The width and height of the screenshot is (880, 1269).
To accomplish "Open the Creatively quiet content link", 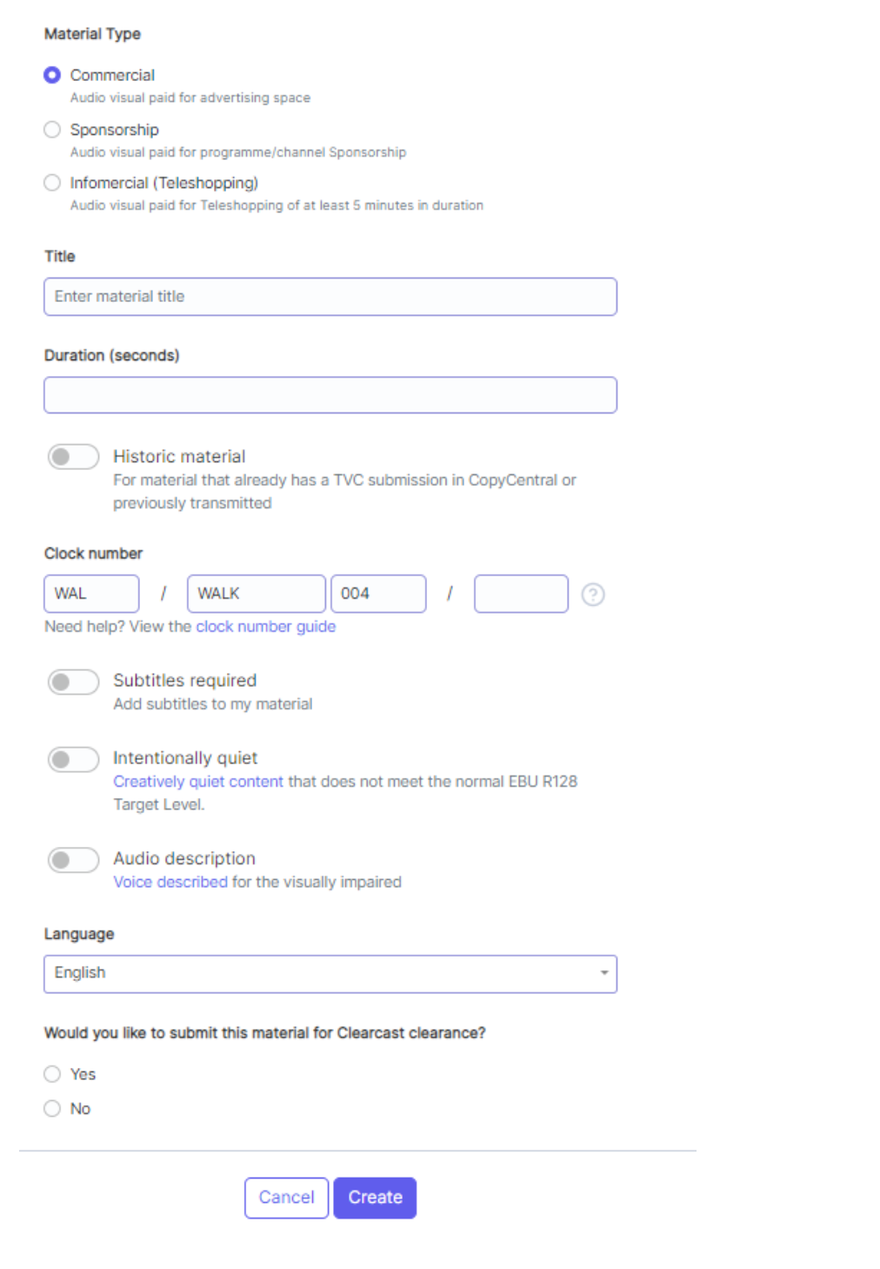I will (x=198, y=782).
